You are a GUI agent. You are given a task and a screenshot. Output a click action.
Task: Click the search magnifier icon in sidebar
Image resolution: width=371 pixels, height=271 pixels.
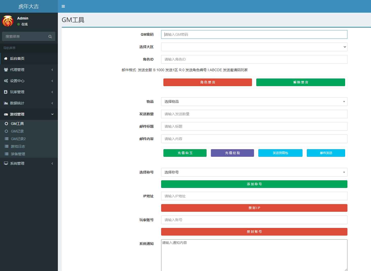click(x=50, y=36)
